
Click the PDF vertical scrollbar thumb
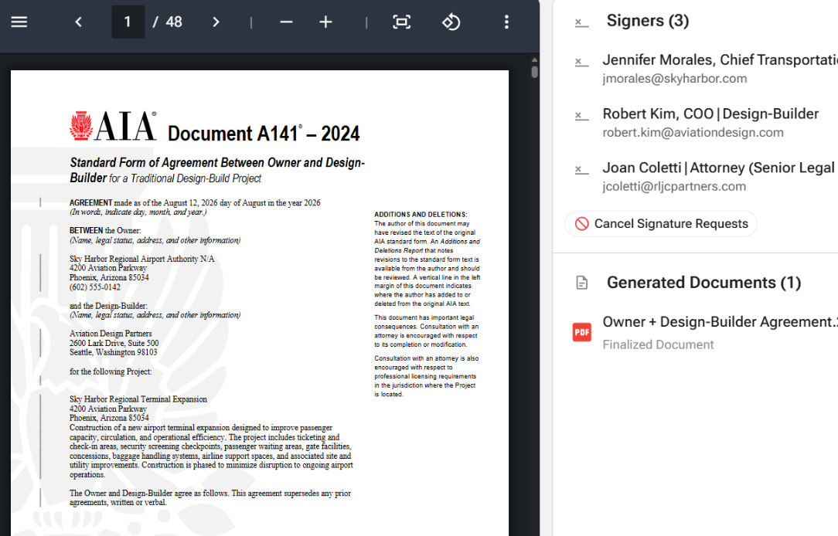pos(534,72)
